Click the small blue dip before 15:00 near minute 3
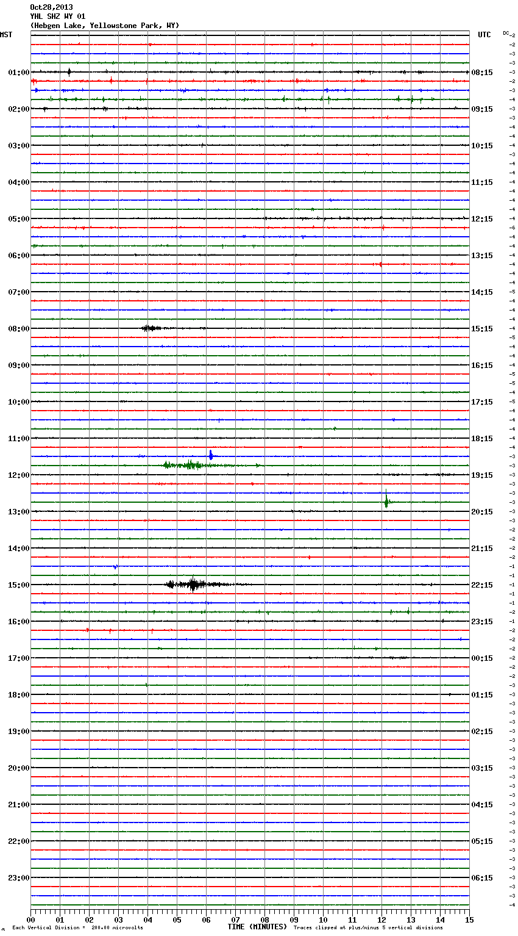The image size is (518, 936). tap(115, 567)
